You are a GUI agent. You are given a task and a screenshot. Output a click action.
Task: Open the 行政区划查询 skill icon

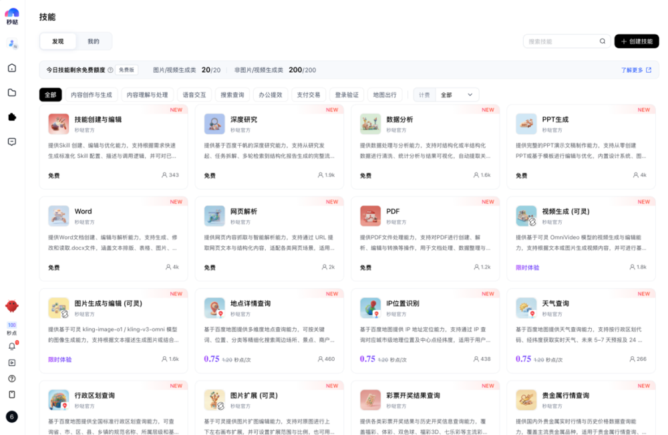click(59, 400)
